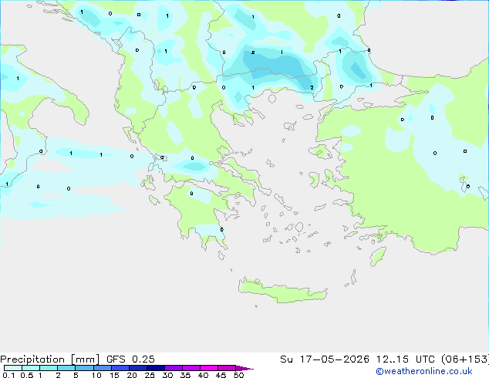Viewport: 489px width, 378px height.
Task: Select the 5–10 mm legend color swatch
Action: [x=84, y=368]
